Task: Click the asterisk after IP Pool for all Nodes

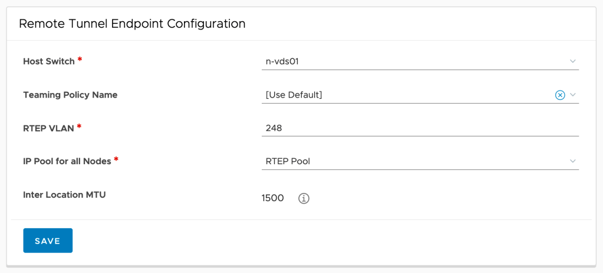Action: coord(116,160)
